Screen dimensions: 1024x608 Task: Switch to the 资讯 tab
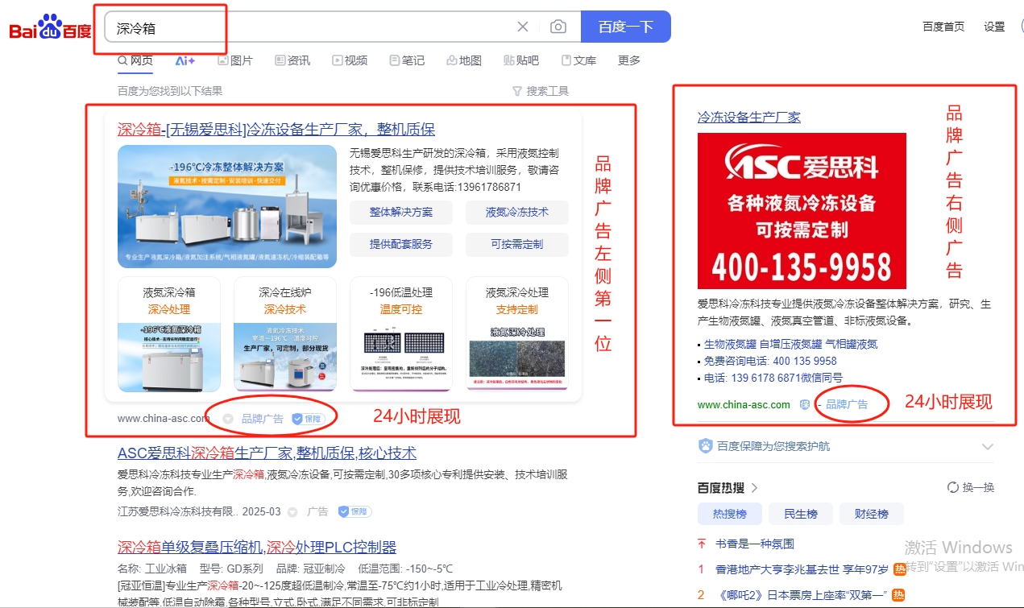[x=292, y=60]
